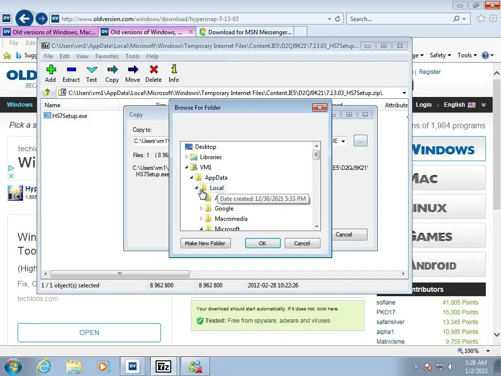Image resolution: width=501 pixels, height=376 pixels.
Task: Click the English language selector
Action: point(459,105)
